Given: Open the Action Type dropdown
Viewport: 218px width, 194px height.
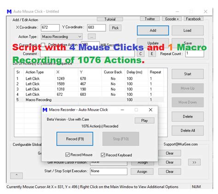Looking at the screenshot, I should coord(62,37).
